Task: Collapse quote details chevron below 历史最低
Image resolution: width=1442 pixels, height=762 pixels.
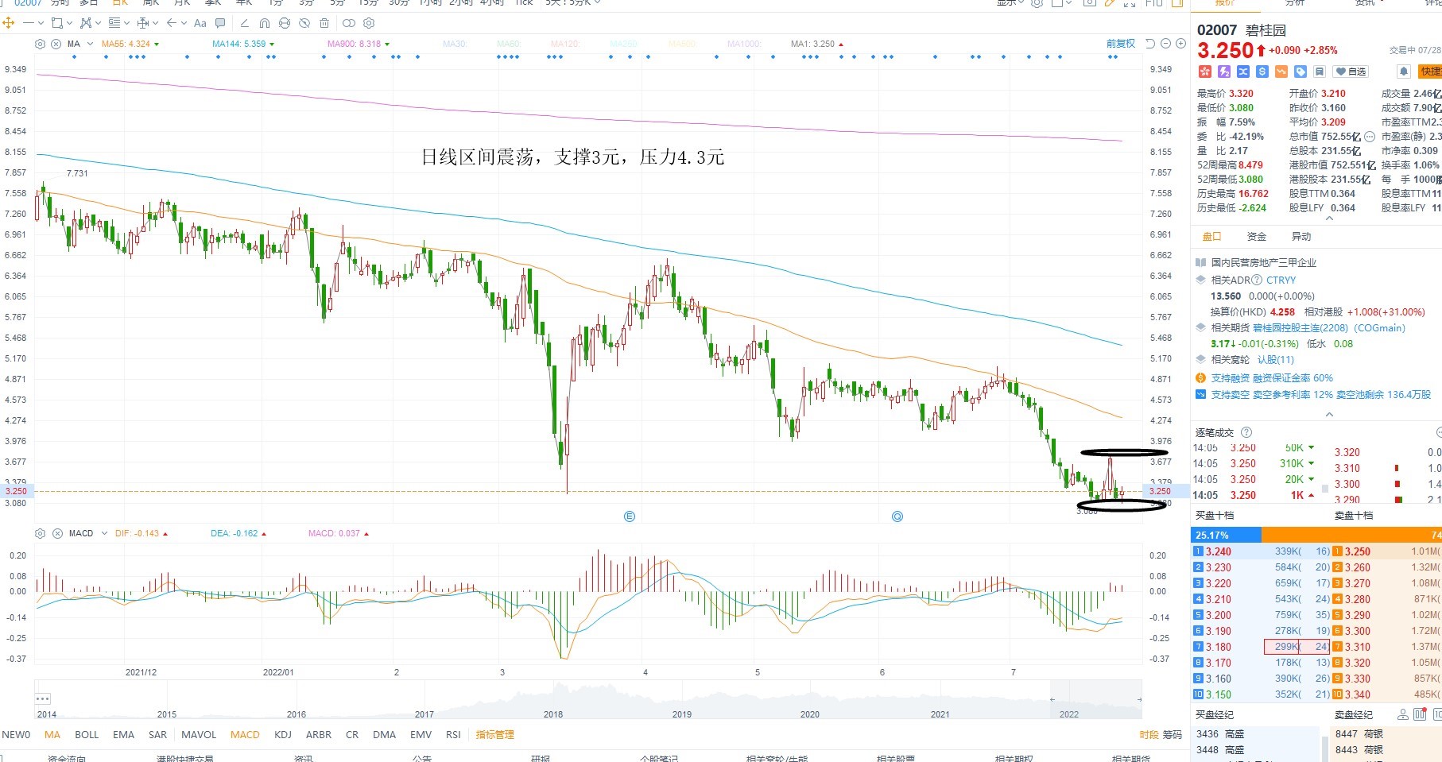Action: 1329,219
